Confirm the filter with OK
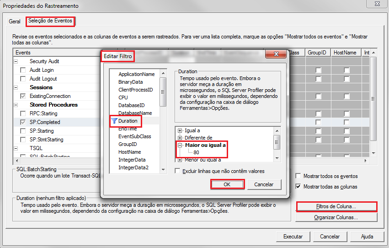The image size is (389, 248). coord(227,184)
